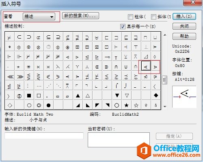Choose the curly logical or symbol ⋎
Screen dimensions: 203x162
point(78,67)
